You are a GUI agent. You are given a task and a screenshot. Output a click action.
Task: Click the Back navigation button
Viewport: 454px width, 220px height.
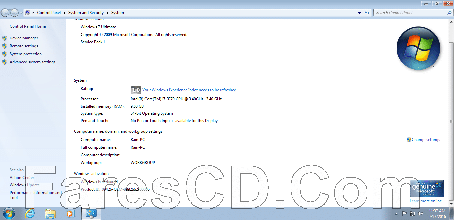[x=5, y=13]
